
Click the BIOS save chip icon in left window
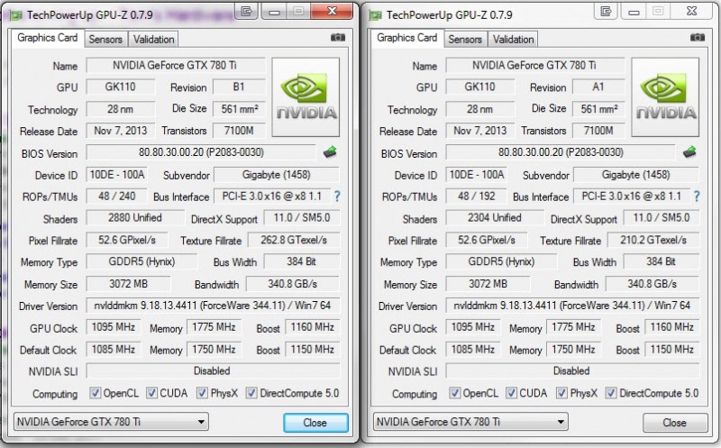click(330, 151)
